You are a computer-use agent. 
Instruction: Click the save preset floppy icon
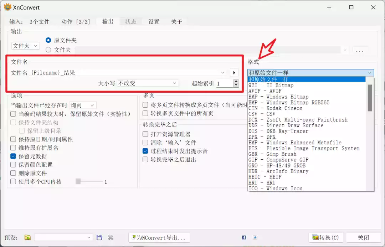click(99, 237)
